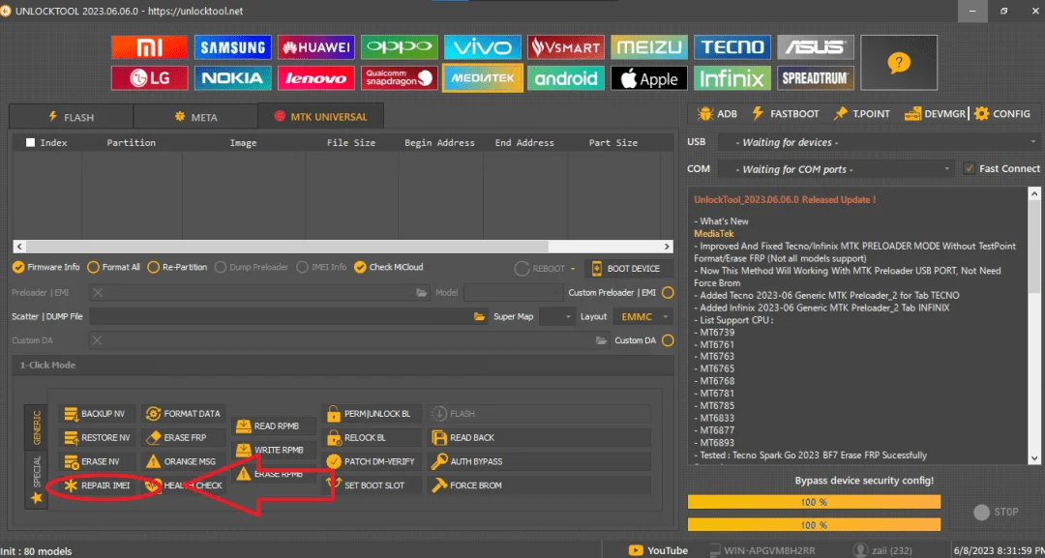Open the ADB tool
1045x558 pixels.
(717, 114)
